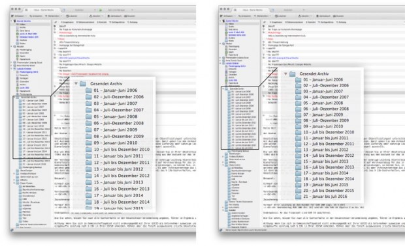Click Löschen delete button in left window toolbar
Screen dimensions: 405x246
(x=72, y=16)
